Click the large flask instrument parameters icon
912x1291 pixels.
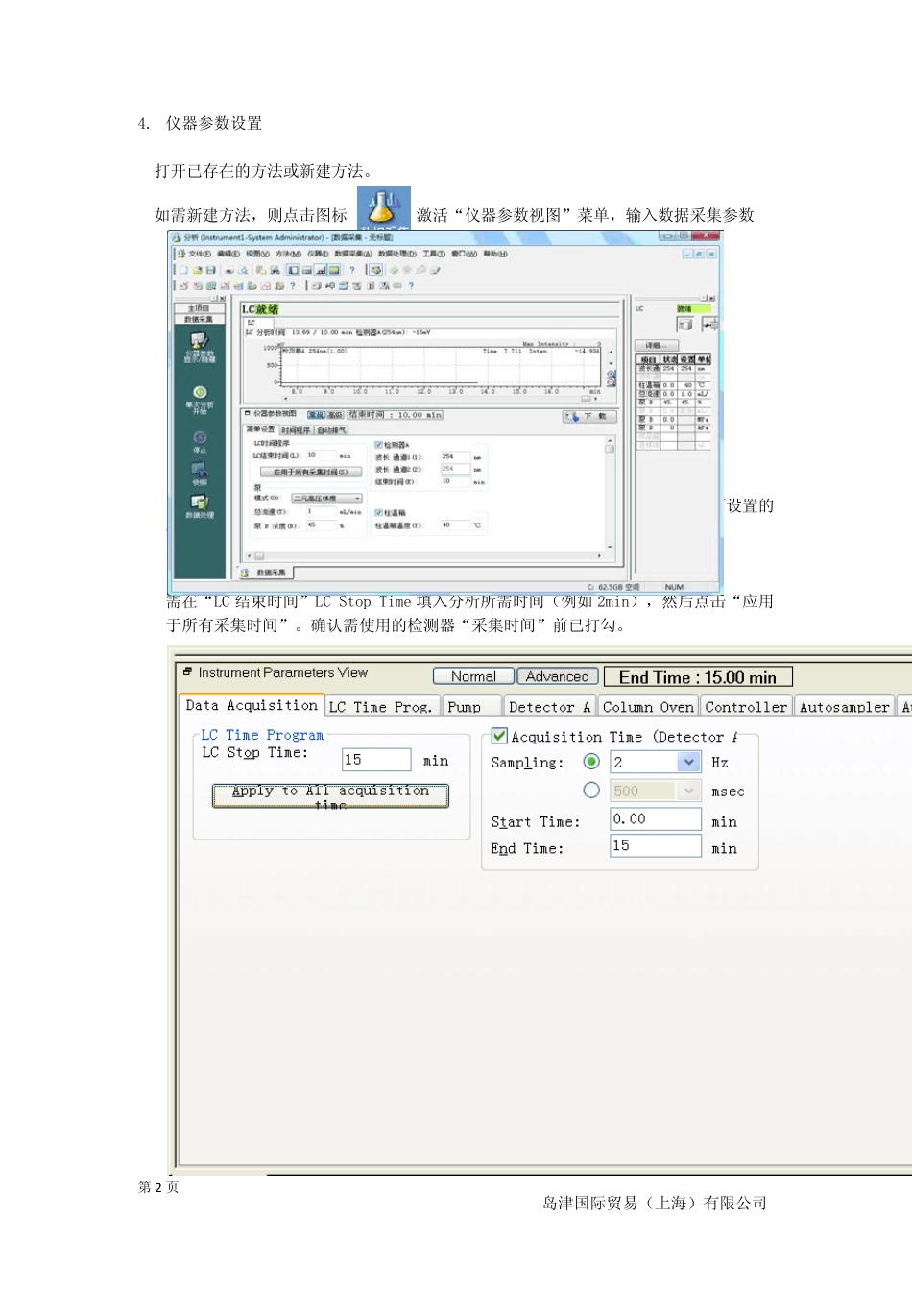click(x=384, y=207)
